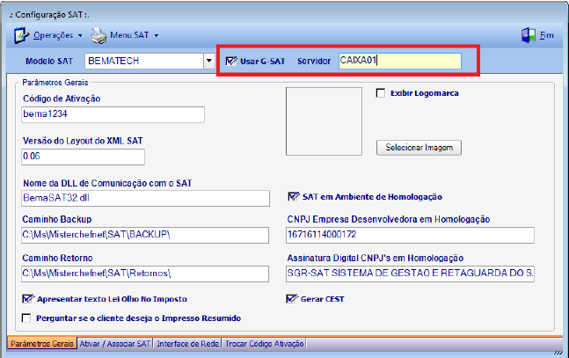Image resolution: width=569 pixels, height=358 pixels.
Task: Enable the Exibir Logomarca checkbox
Action: pyautogui.click(x=380, y=93)
